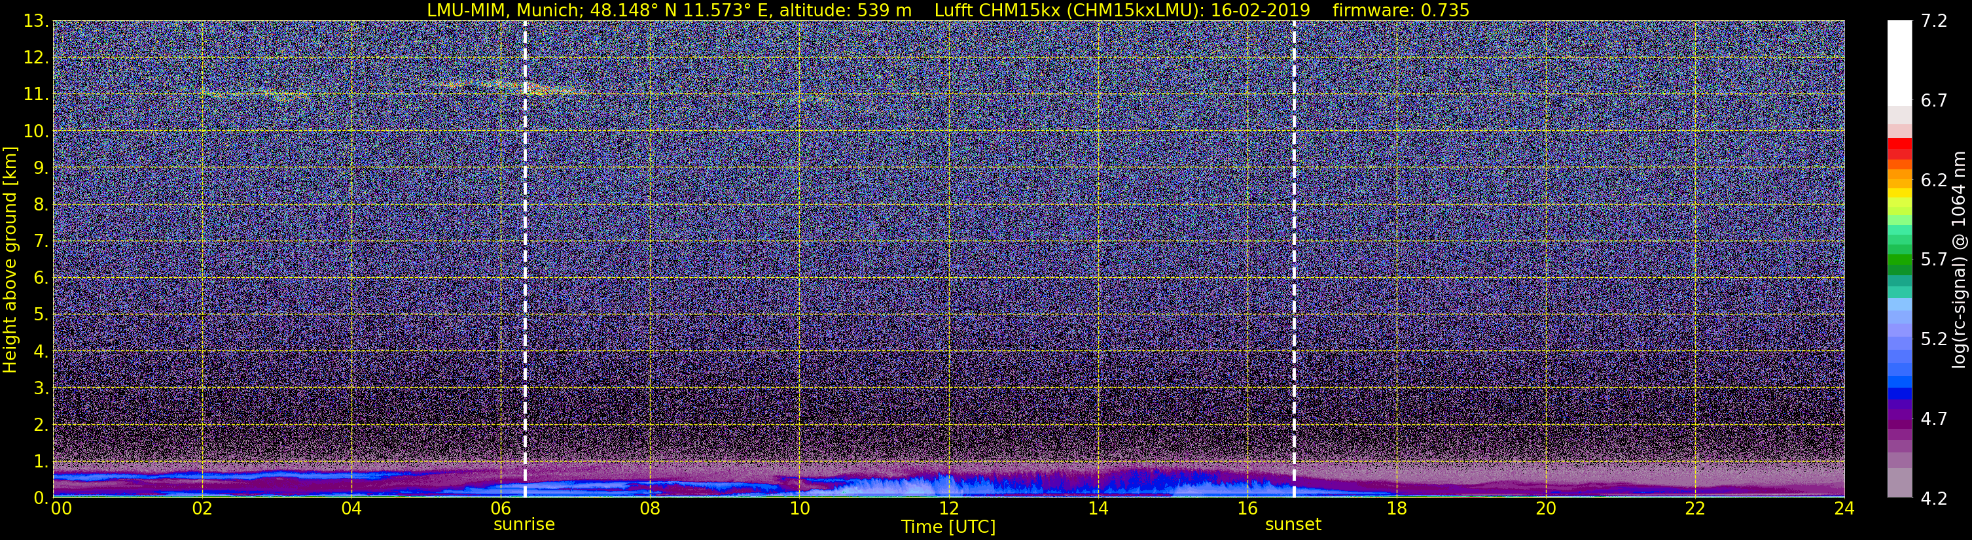Click the time tick label '18'
1972x540 pixels.
pyautogui.click(x=1396, y=509)
